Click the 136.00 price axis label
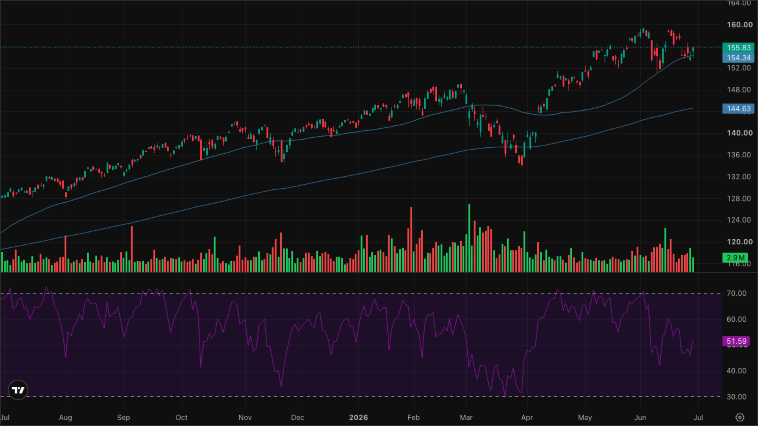 coord(739,155)
